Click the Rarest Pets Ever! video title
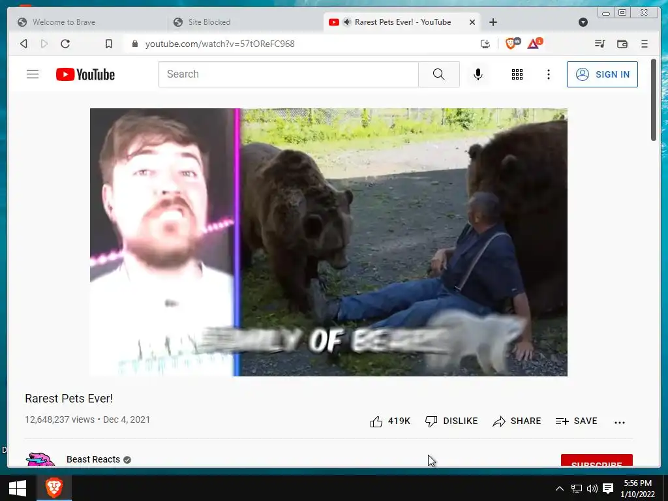 pyautogui.click(x=69, y=399)
